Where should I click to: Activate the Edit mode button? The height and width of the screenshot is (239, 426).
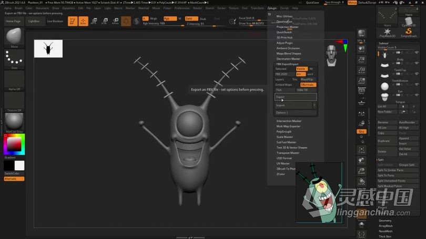pos(73,21)
